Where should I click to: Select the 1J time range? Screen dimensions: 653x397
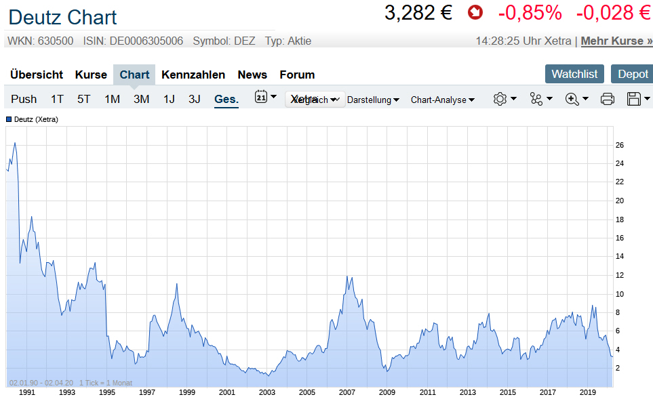click(169, 99)
